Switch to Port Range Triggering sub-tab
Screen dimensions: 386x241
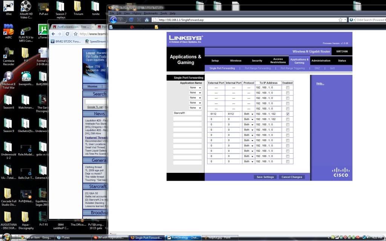pyautogui.click(x=293, y=69)
